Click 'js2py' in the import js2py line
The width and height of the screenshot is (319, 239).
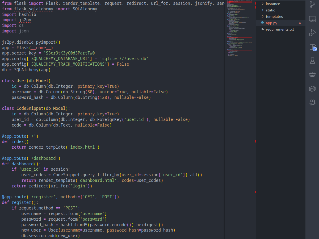25,20
